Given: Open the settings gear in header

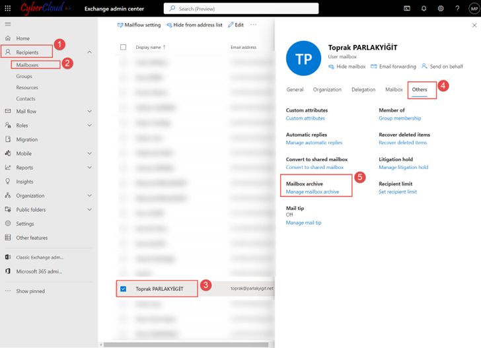Looking at the screenshot, I should click(441, 9).
